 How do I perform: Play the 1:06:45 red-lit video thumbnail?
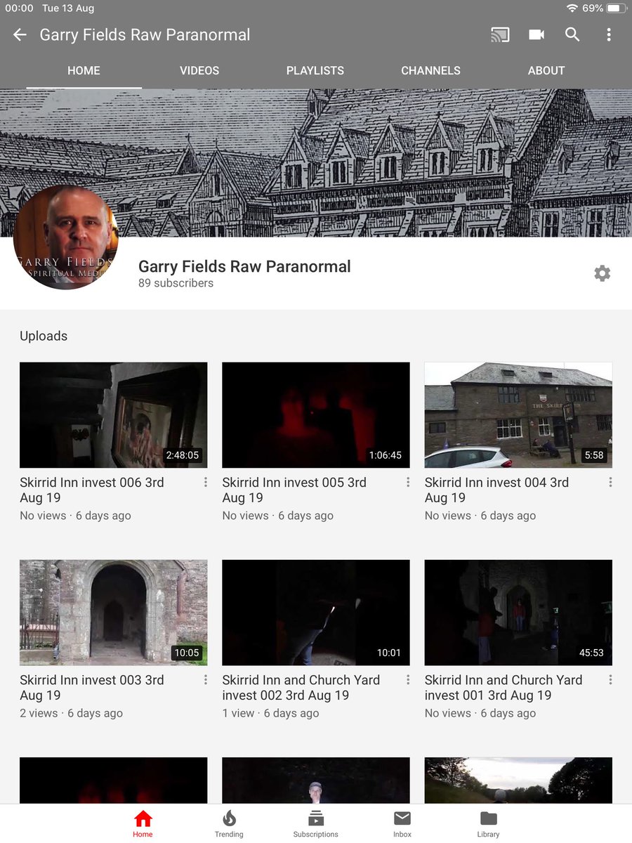pos(315,415)
